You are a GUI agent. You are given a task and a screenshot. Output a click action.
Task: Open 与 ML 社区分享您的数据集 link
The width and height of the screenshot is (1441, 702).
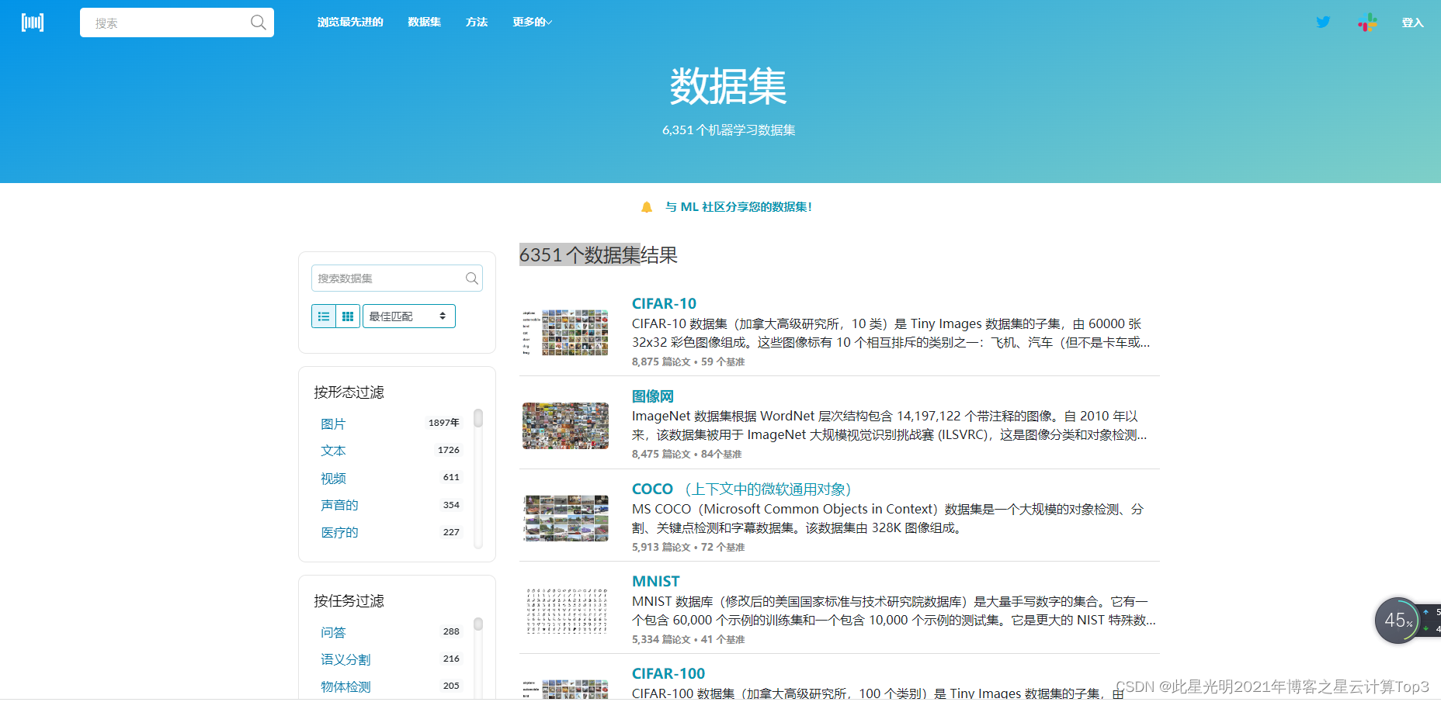[x=738, y=207]
